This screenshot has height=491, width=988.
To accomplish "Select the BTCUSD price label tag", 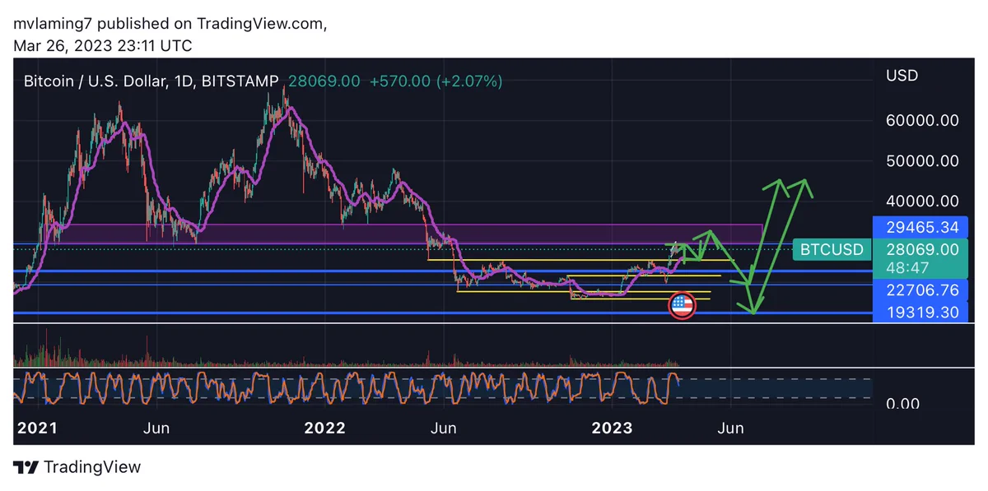I will [831, 249].
